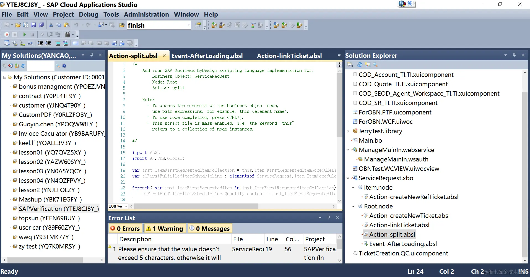
Task: Toggle auto-hide pin on Solution Explorer
Action: coord(514,55)
